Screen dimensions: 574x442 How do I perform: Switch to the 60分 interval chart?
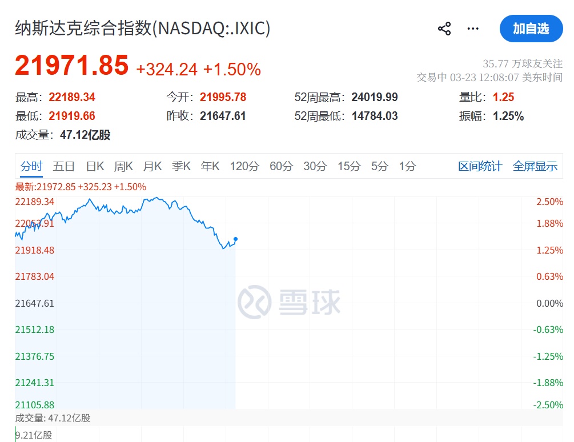(x=280, y=166)
